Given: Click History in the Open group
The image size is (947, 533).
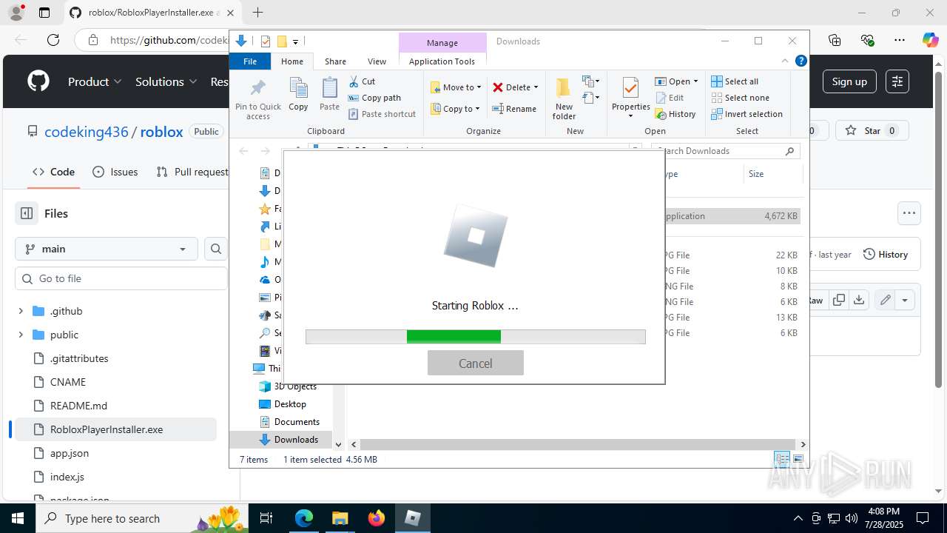Looking at the screenshot, I should [675, 114].
